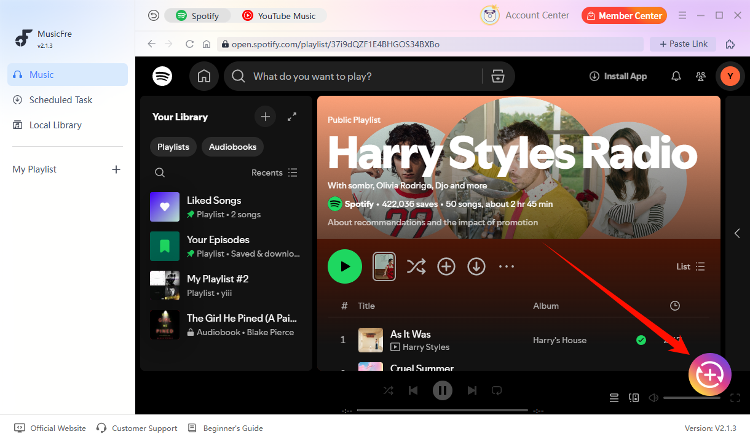The width and height of the screenshot is (750, 442).
Task: Toggle shuffle in the player bar
Action: pyautogui.click(x=389, y=390)
